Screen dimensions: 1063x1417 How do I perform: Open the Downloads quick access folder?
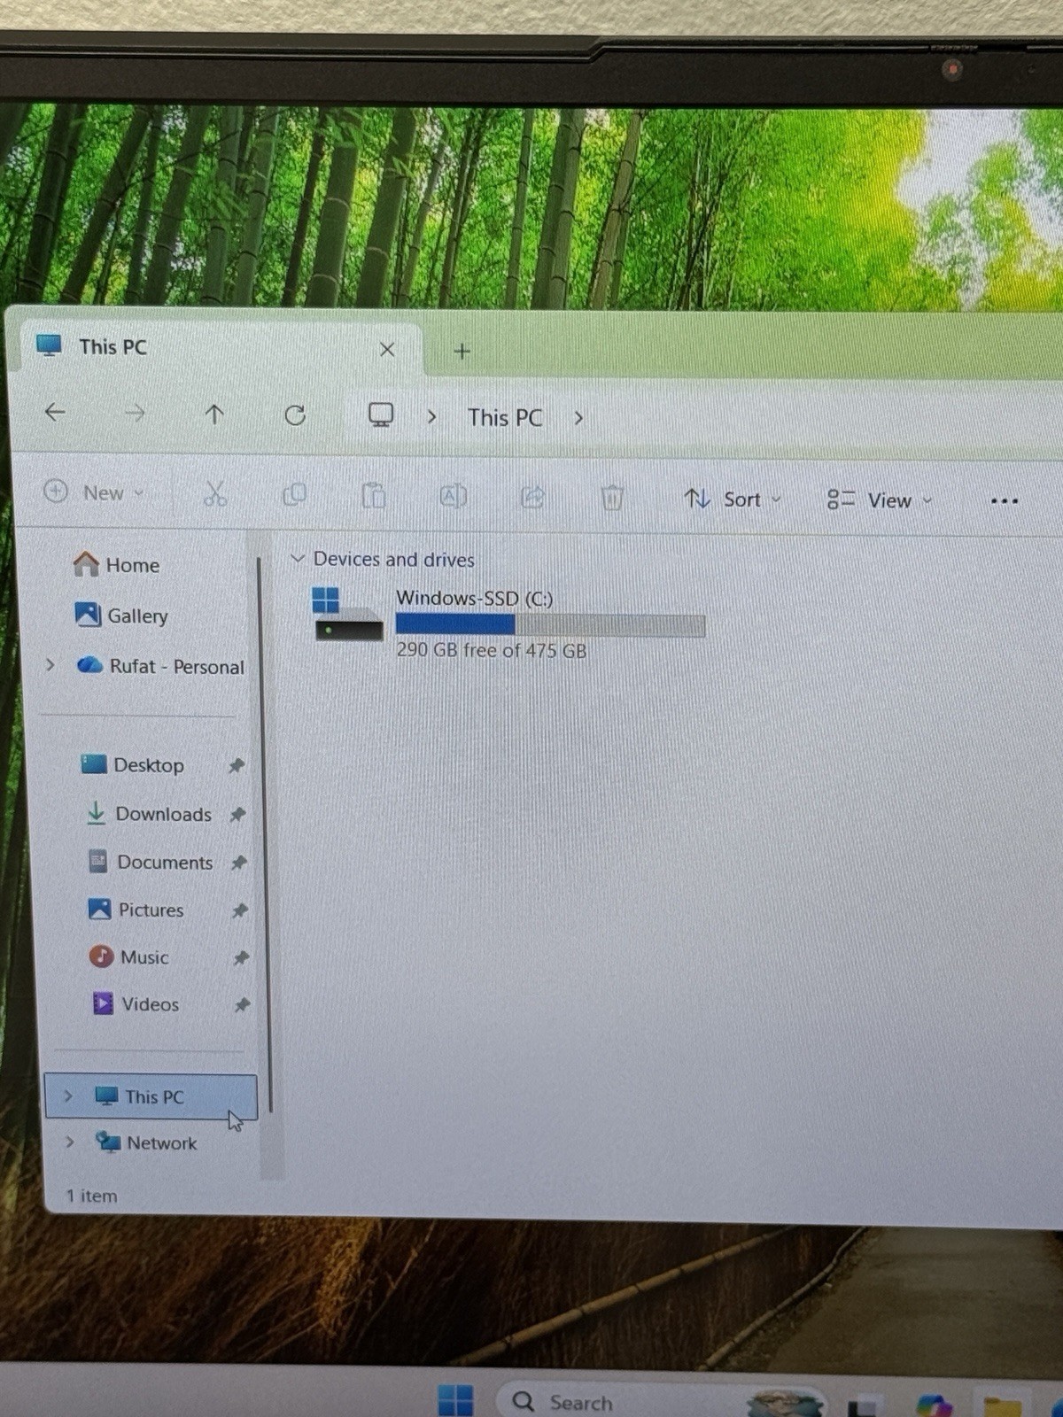[x=149, y=813]
